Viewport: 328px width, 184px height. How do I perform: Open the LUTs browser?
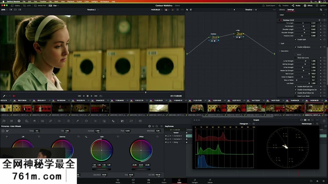(27, 5)
